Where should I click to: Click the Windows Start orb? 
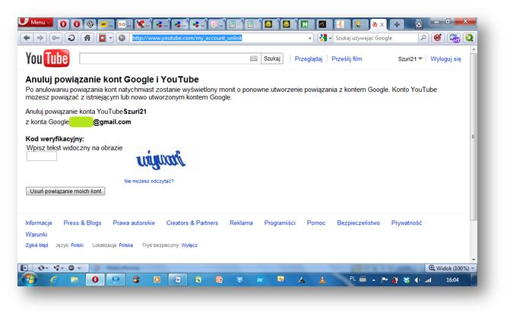coord(30,280)
